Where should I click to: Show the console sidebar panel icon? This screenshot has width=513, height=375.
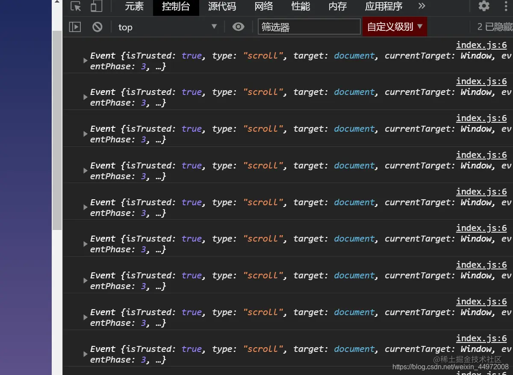pyautogui.click(x=75, y=27)
